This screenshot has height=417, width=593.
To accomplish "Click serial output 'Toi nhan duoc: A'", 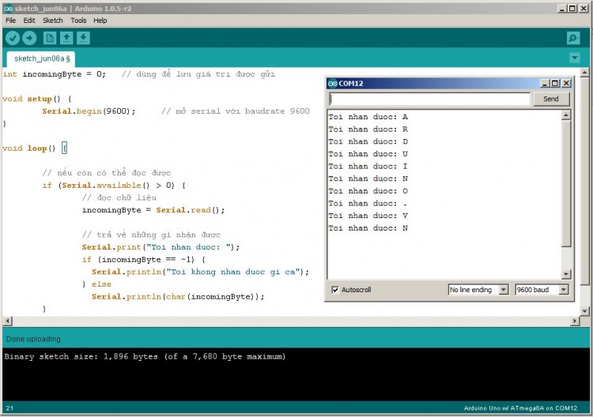I will 368,117.
